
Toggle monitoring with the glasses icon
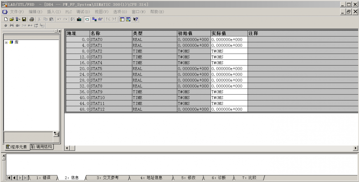(x=100, y=19)
